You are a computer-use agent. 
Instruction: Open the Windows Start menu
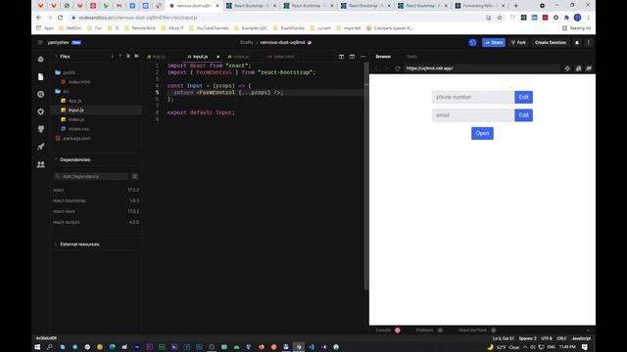pyautogui.click(x=37, y=347)
